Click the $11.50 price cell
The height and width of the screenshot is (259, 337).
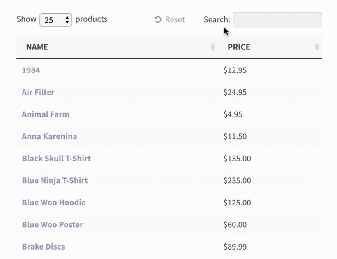[x=235, y=136]
